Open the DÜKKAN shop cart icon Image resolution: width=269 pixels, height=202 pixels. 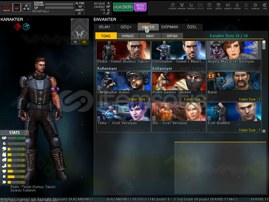(191, 6)
